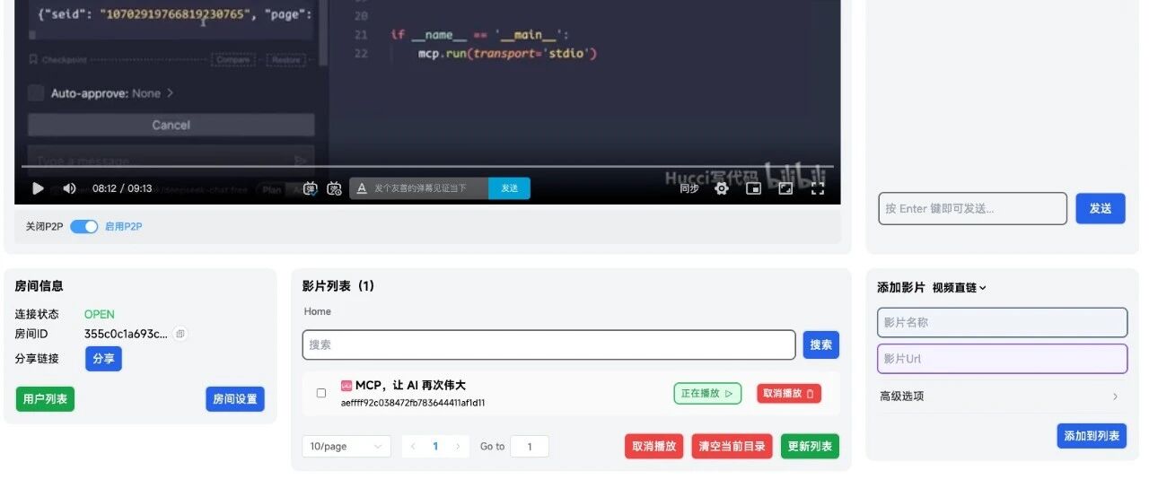Viewport: 1149px width, 488px height.
Task: Click the movie title MCP，让 AI 再次伟大
Action: coord(410,386)
